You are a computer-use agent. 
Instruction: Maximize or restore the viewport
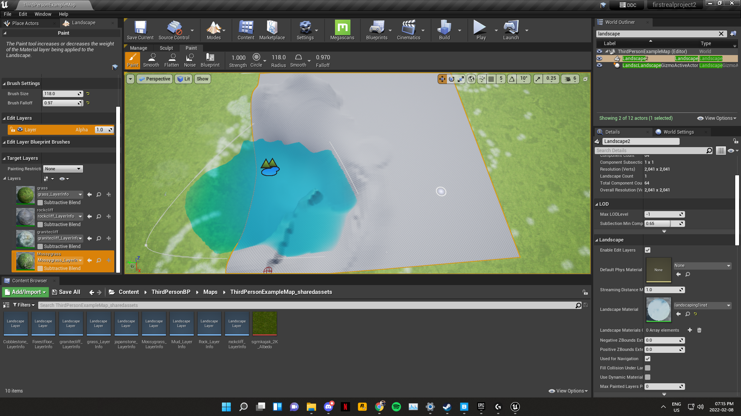(x=585, y=79)
